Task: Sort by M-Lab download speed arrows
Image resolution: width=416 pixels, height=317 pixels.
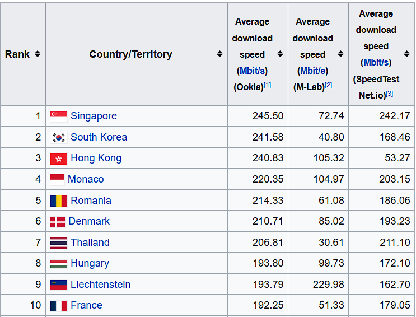Action: pyautogui.click(x=340, y=54)
